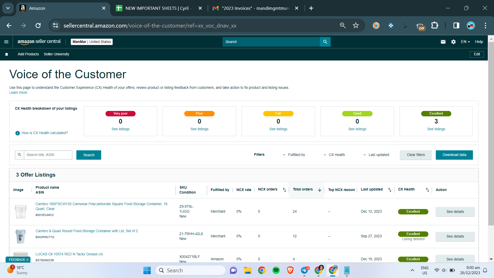Image resolution: width=494 pixels, height=278 pixels.
Task: Sort by CX Health arrows icon
Action: point(427,190)
